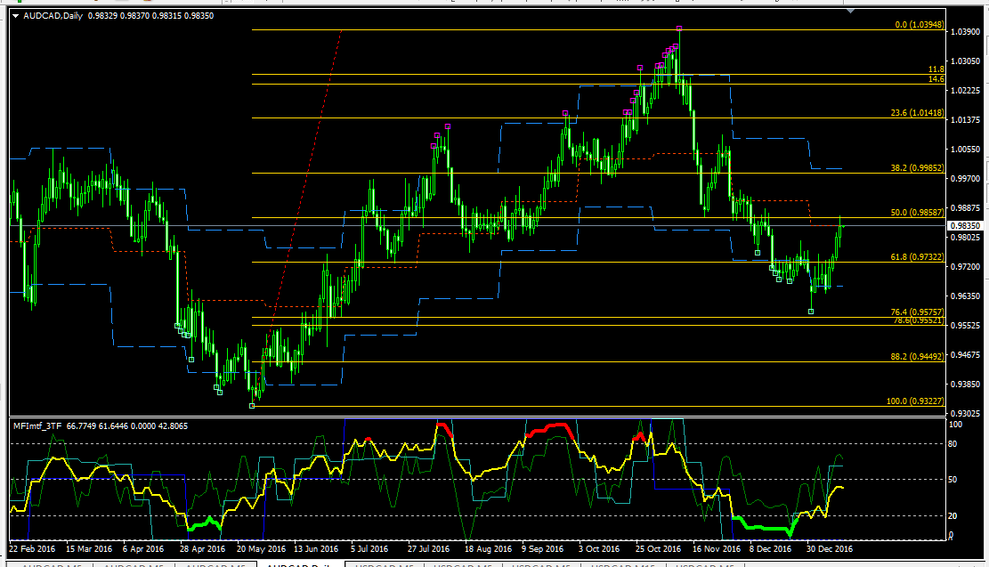Click the 50 level on indicator scale
This screenshot has height=567, width=989.
(953, 480)
